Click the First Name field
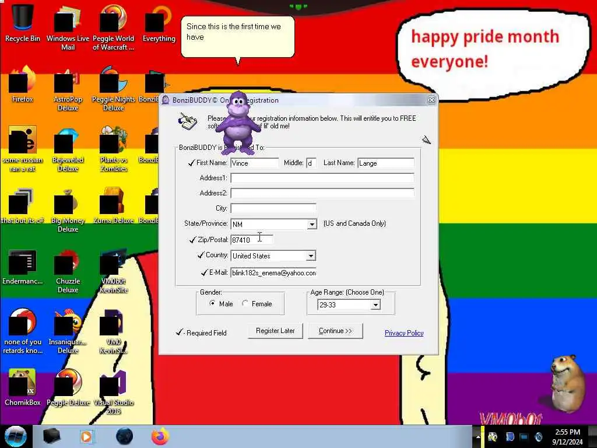 (255, 163)
